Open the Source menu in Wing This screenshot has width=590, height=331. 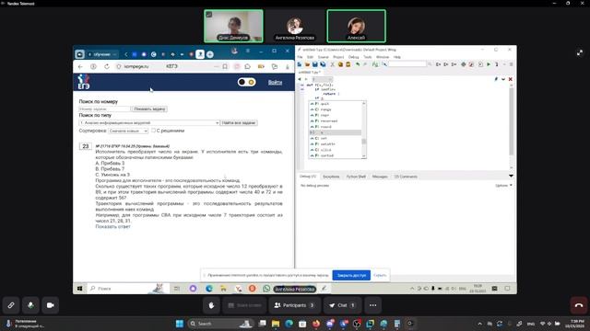[324, 57]
